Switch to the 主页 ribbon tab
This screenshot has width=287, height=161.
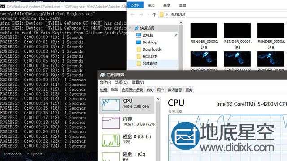151,5
